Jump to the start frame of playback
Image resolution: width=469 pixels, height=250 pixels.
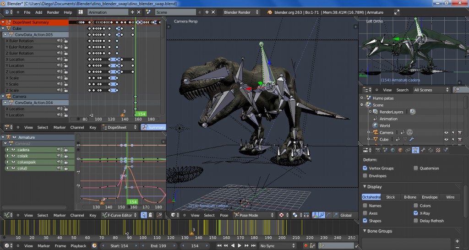click(219, 246)
